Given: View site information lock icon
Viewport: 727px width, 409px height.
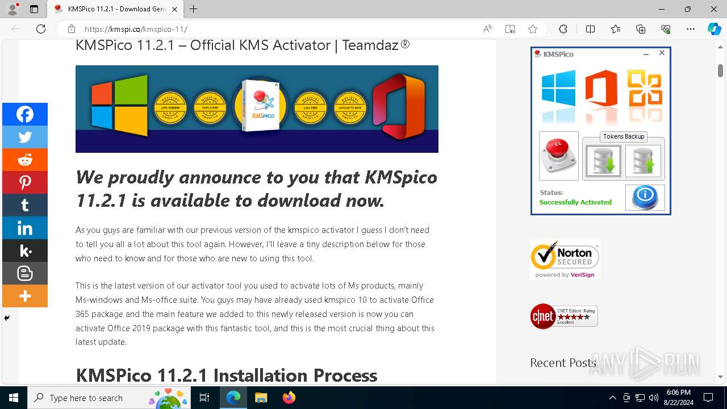Looking at the screenshot, I should (72, 29).
